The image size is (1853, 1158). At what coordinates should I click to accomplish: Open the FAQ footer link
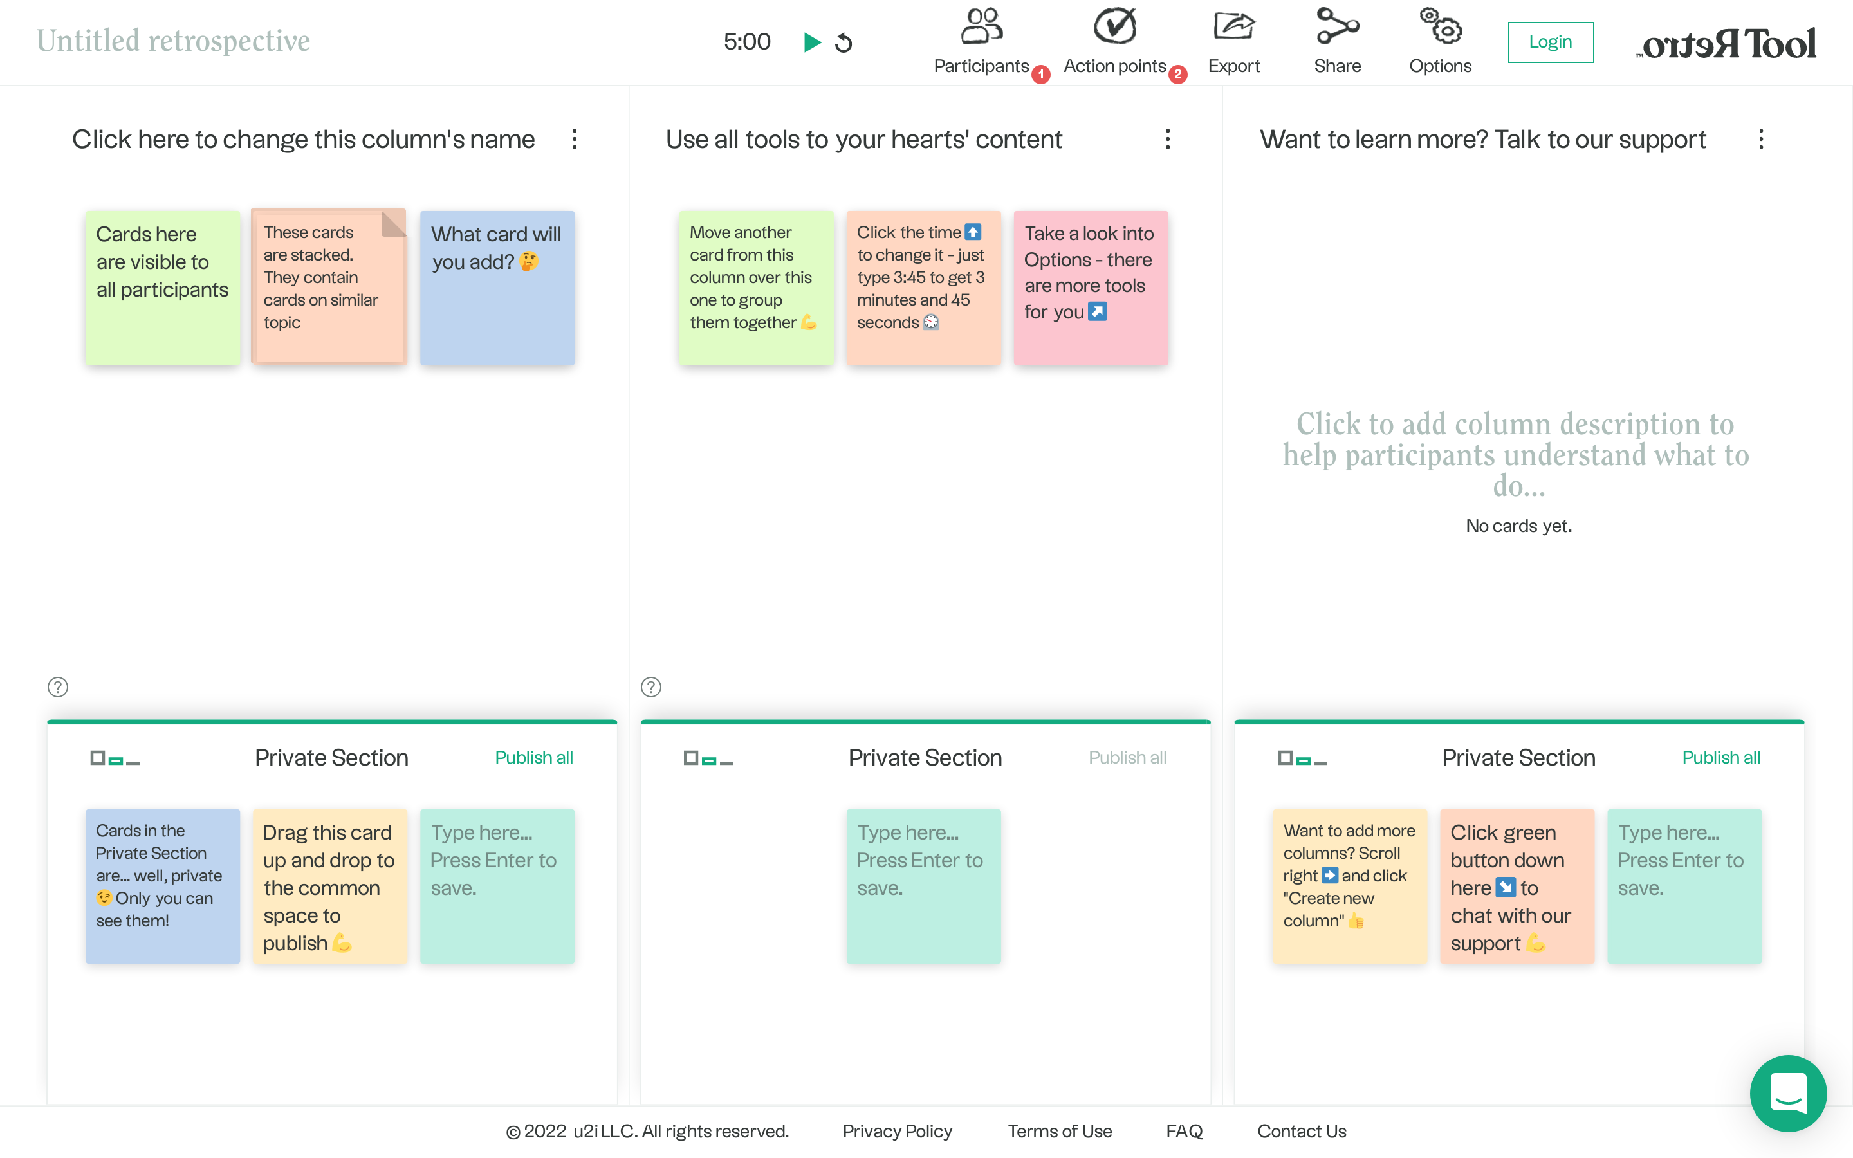[x=1184, y=1131]
